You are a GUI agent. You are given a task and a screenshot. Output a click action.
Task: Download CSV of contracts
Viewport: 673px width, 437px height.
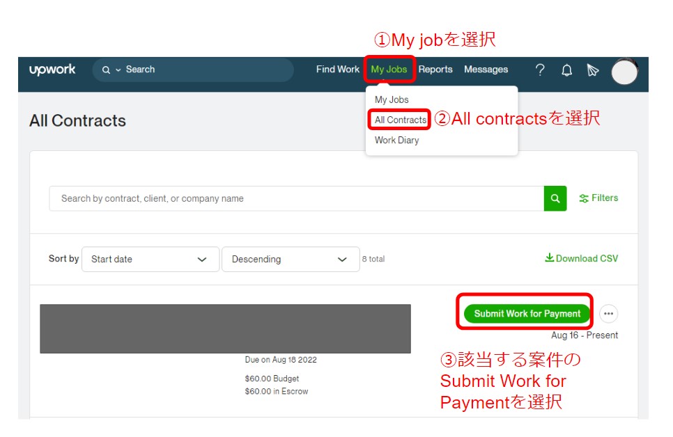(582, 258)
